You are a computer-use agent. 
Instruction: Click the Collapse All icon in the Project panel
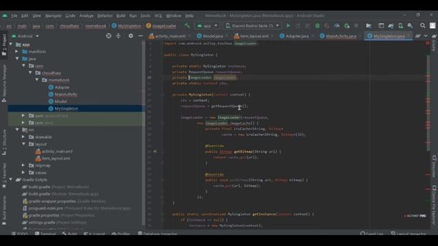coord(118,36)
